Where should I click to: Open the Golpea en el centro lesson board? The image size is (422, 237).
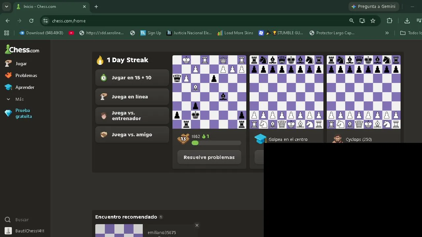tap(286, 92)
